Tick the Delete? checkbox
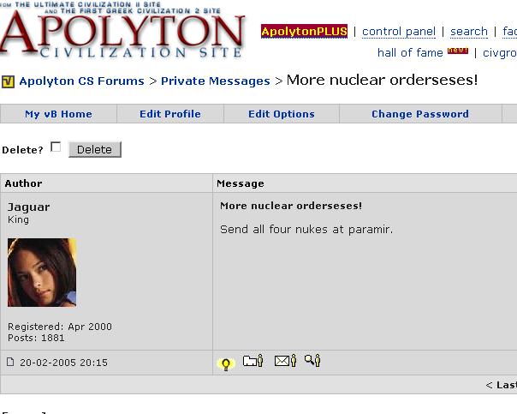The height and width of the screenshot is (414, 517). (x=56, y=147)
